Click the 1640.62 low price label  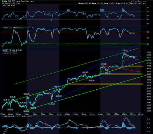pyautogui.click(x=52, y=104)
